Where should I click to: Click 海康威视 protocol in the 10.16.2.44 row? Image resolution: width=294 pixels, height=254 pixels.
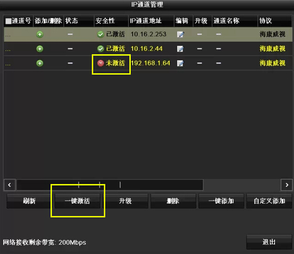[x=273, y=49]
